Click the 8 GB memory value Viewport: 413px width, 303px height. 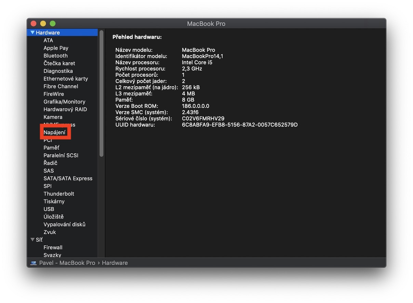[188, 100]
